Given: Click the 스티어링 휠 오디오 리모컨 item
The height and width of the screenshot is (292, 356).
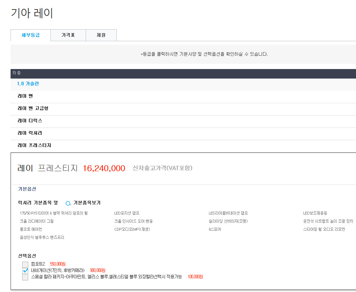Looking at the screenshot, I should coord(324,229).
